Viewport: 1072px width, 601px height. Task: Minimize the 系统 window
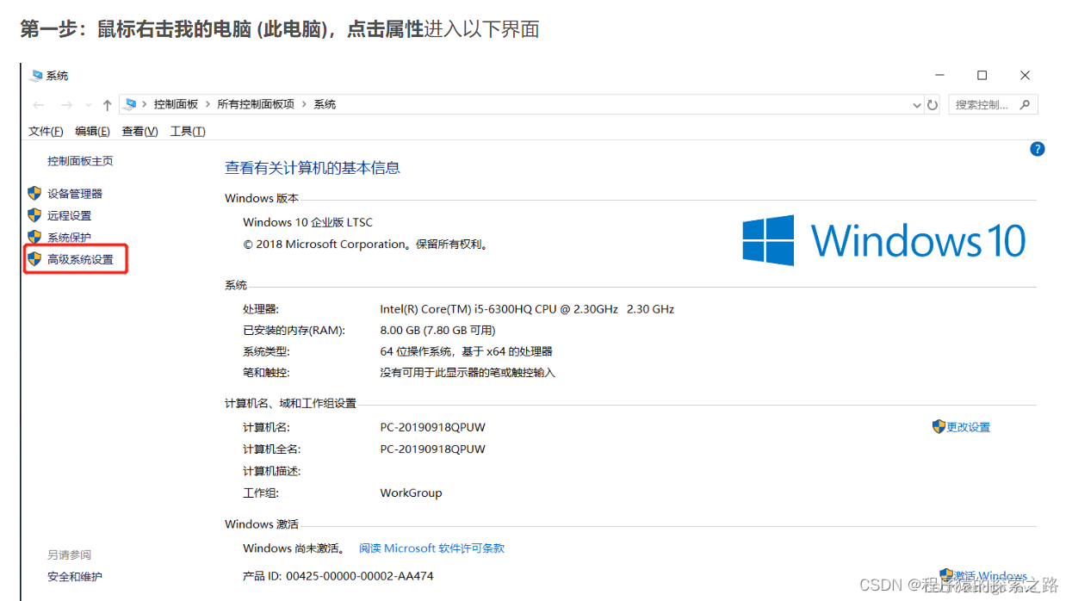coord(939,76)
